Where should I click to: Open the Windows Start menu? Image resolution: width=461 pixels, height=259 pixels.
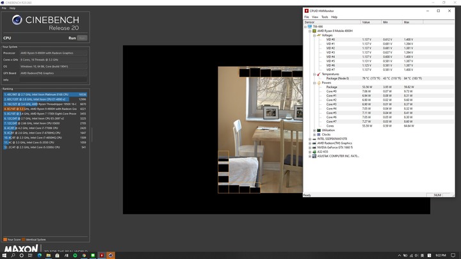(x=4, y=255)
